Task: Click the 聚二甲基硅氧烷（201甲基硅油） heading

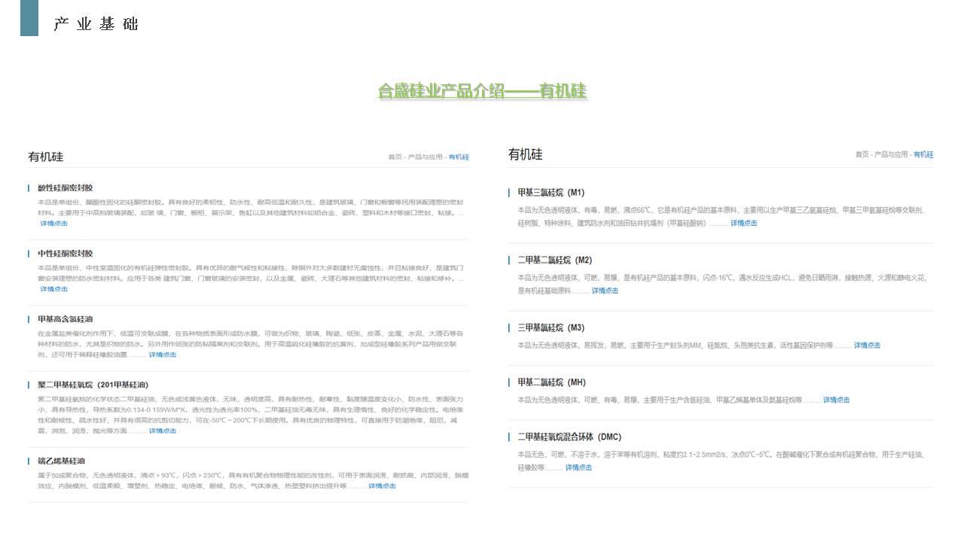Action: coord(93,385)
